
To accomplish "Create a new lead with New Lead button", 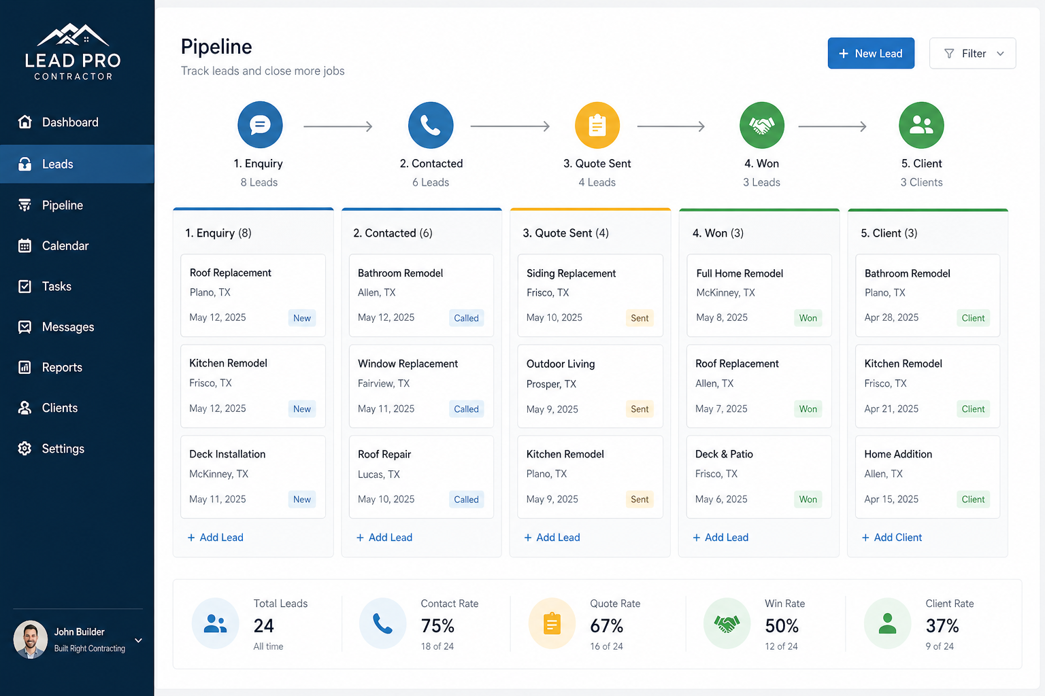I will point(871,54).
